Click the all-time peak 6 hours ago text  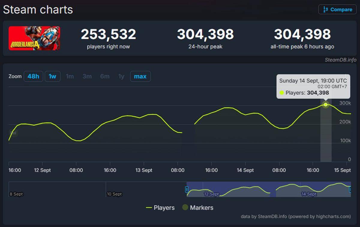[x=302, y=47]
